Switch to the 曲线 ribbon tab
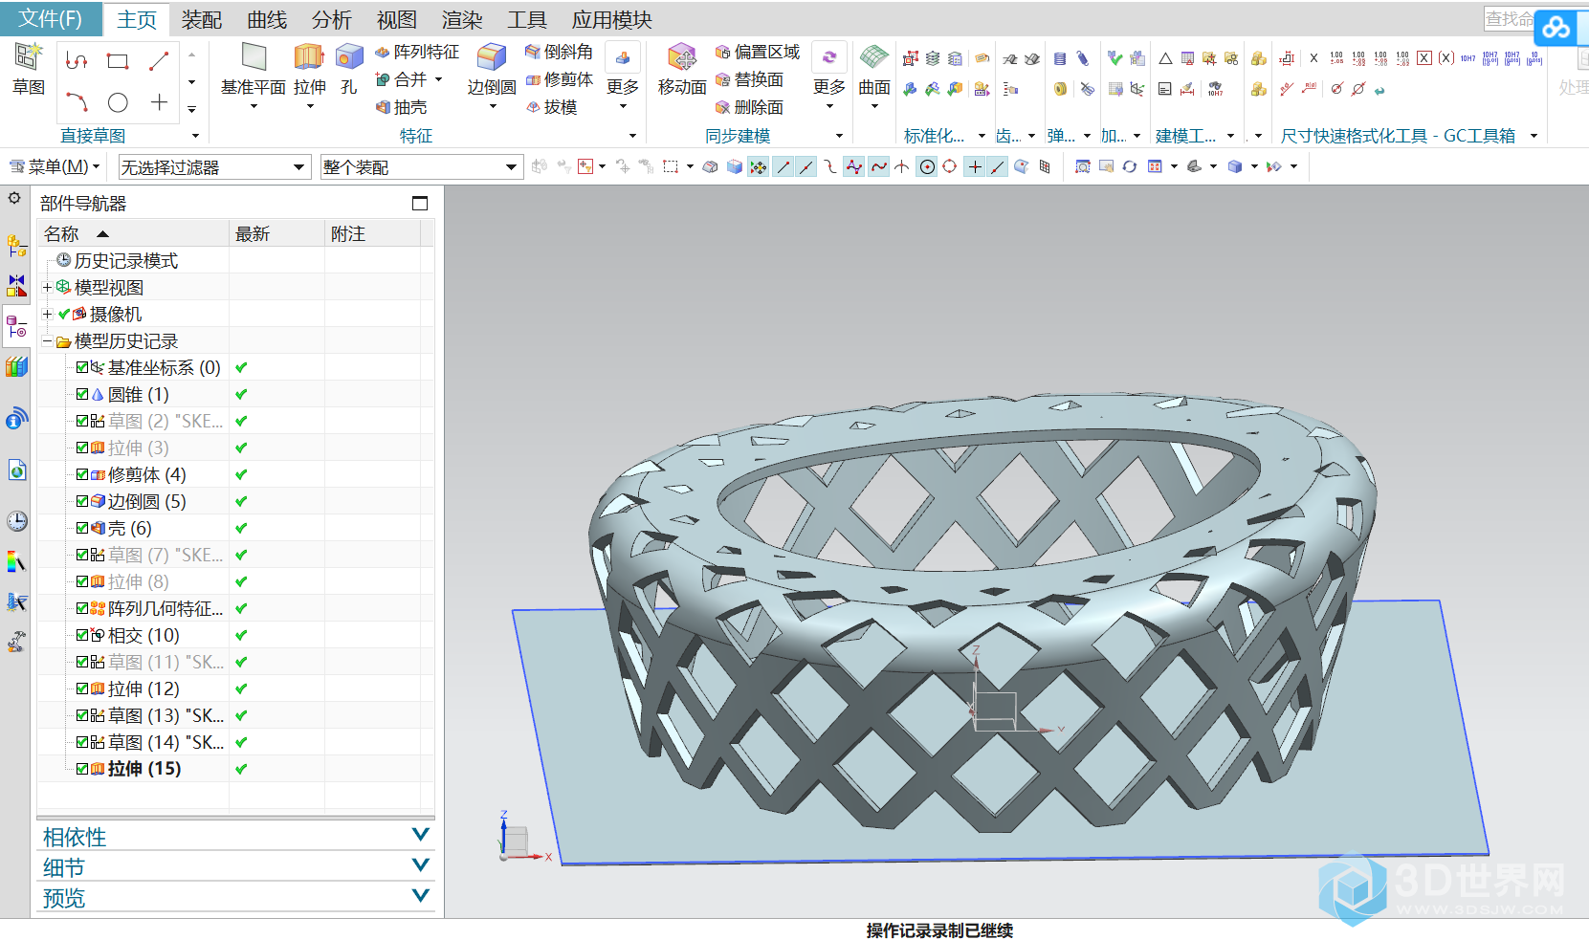1589x940 pixels. 267,19
